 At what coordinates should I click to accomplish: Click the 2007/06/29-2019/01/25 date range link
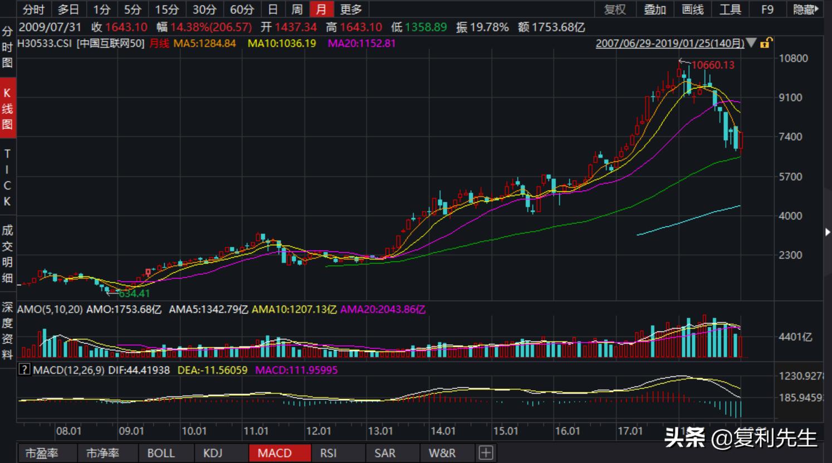tap(670, 43)
